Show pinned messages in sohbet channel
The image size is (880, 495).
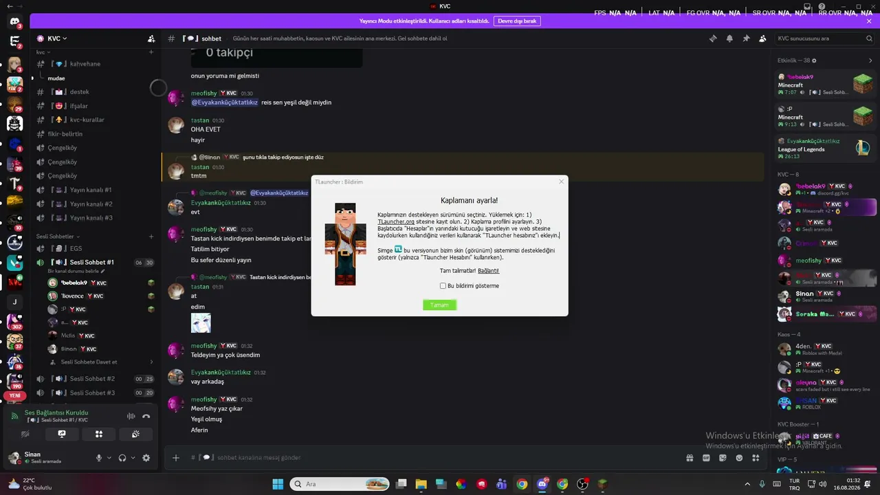[x=746, y=38]
